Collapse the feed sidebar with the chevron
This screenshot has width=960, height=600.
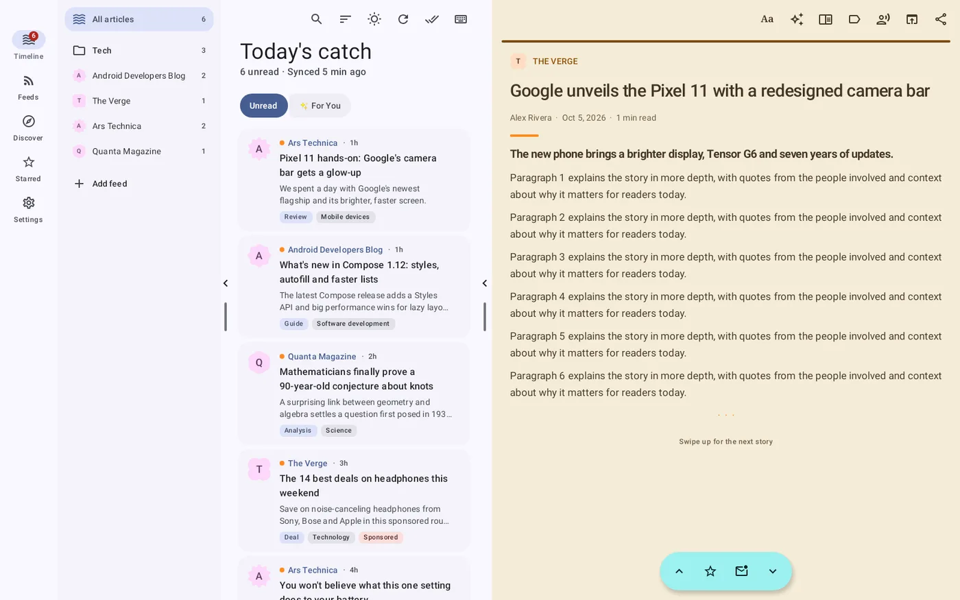226,283
